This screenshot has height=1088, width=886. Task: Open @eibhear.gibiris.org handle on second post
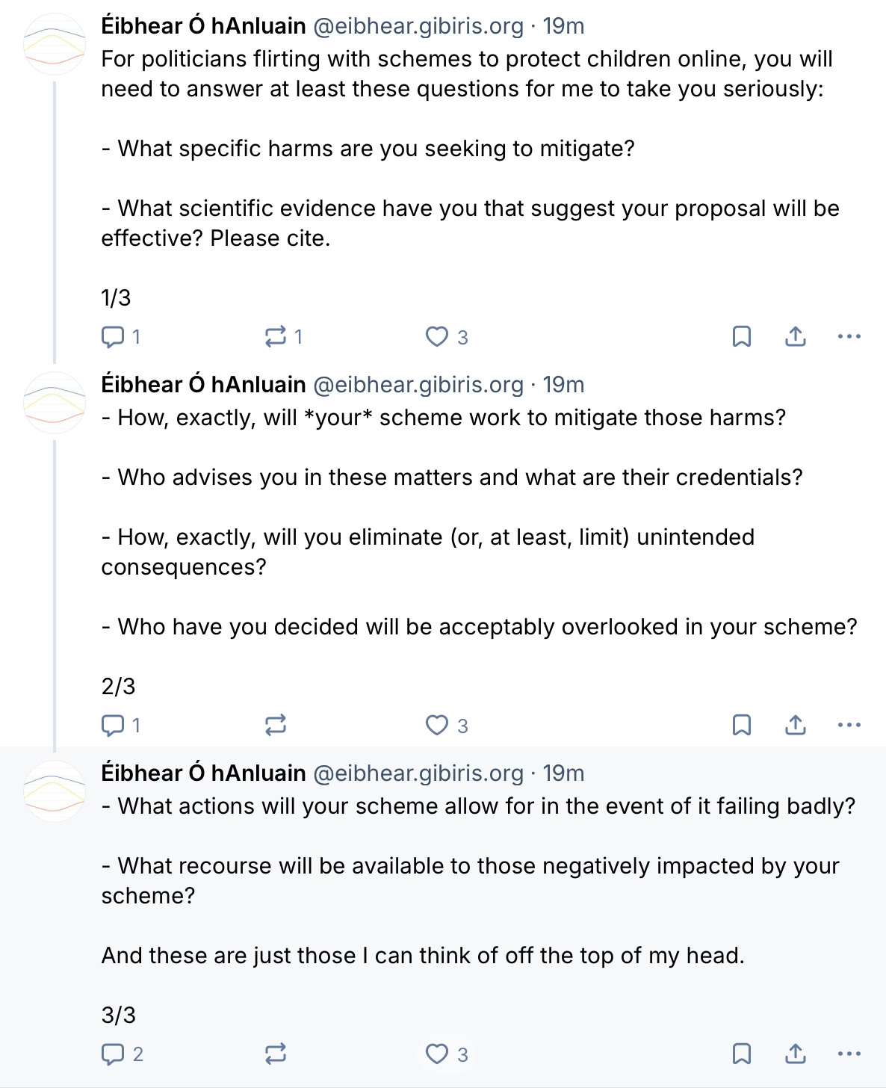(x=418, y=385)
